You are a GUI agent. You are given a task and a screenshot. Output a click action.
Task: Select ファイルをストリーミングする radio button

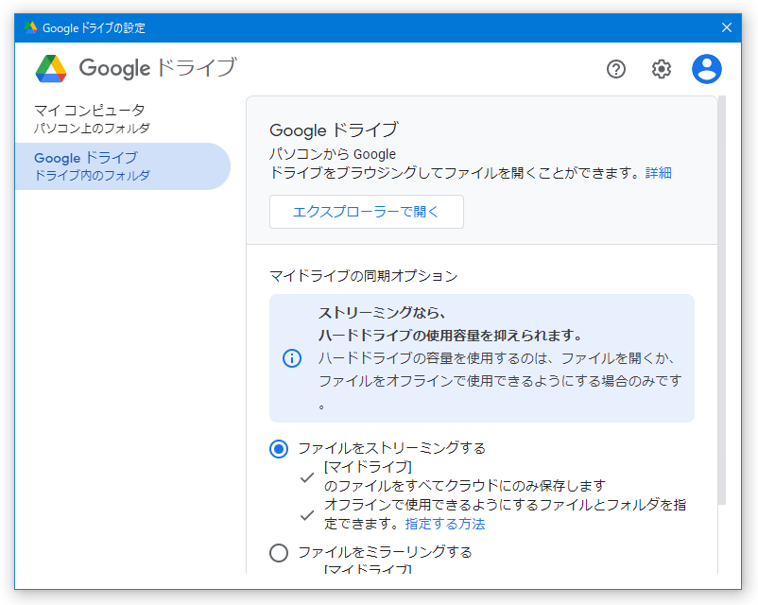point(279,449)
